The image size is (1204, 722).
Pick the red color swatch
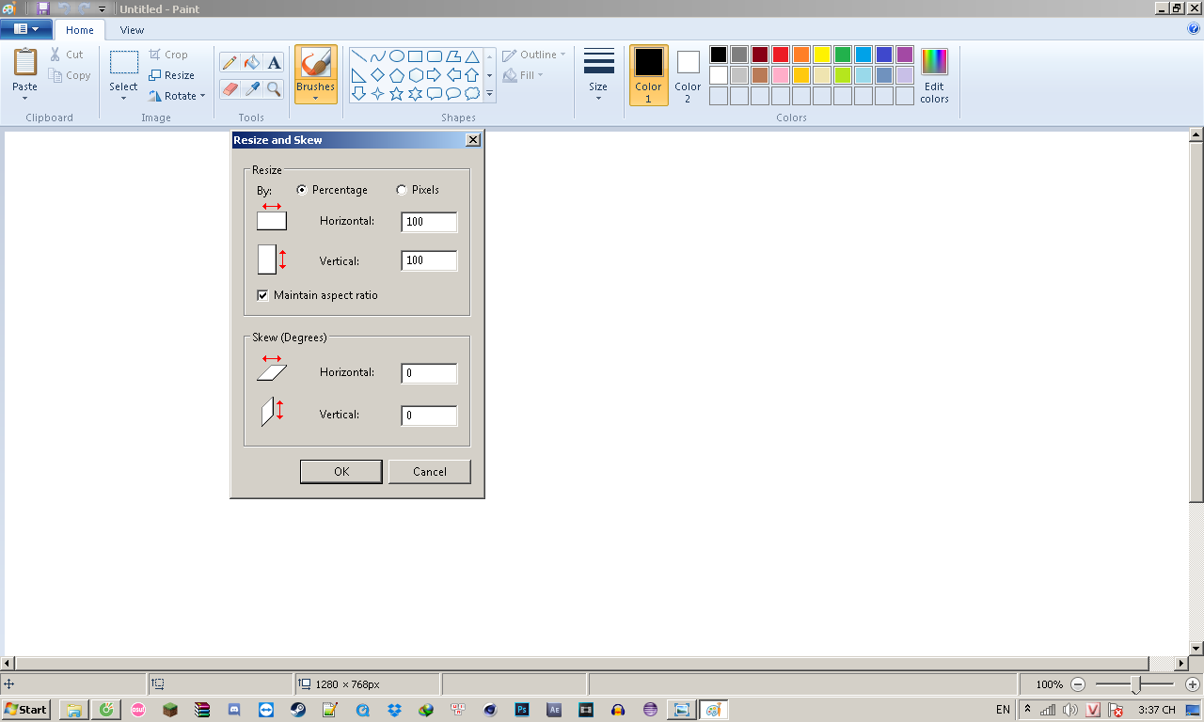[781, 55]
